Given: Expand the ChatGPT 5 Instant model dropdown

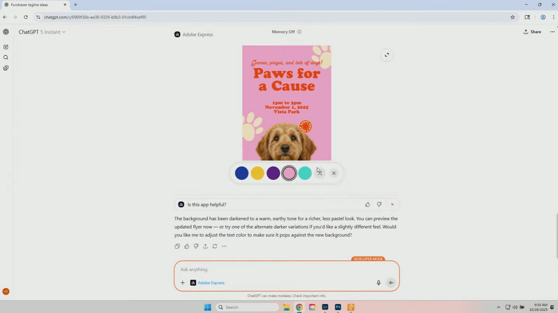Looking at the screenshot, I should click(x=42, y=32).
